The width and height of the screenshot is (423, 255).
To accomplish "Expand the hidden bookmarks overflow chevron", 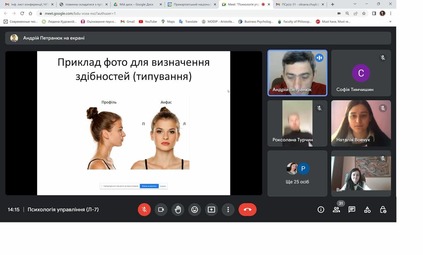I will [x=390, y=21].
